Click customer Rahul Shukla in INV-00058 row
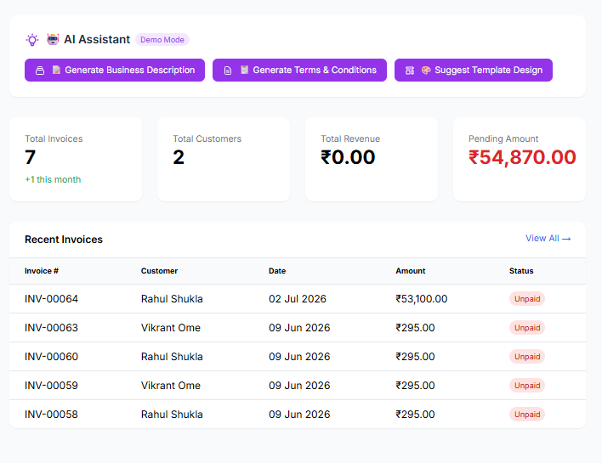This screenshot has height=463, width=602. [172, 415]
